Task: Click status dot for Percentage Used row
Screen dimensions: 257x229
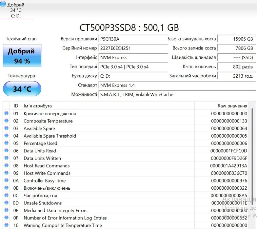Action: pyautogui.click(x=7, y=143)
